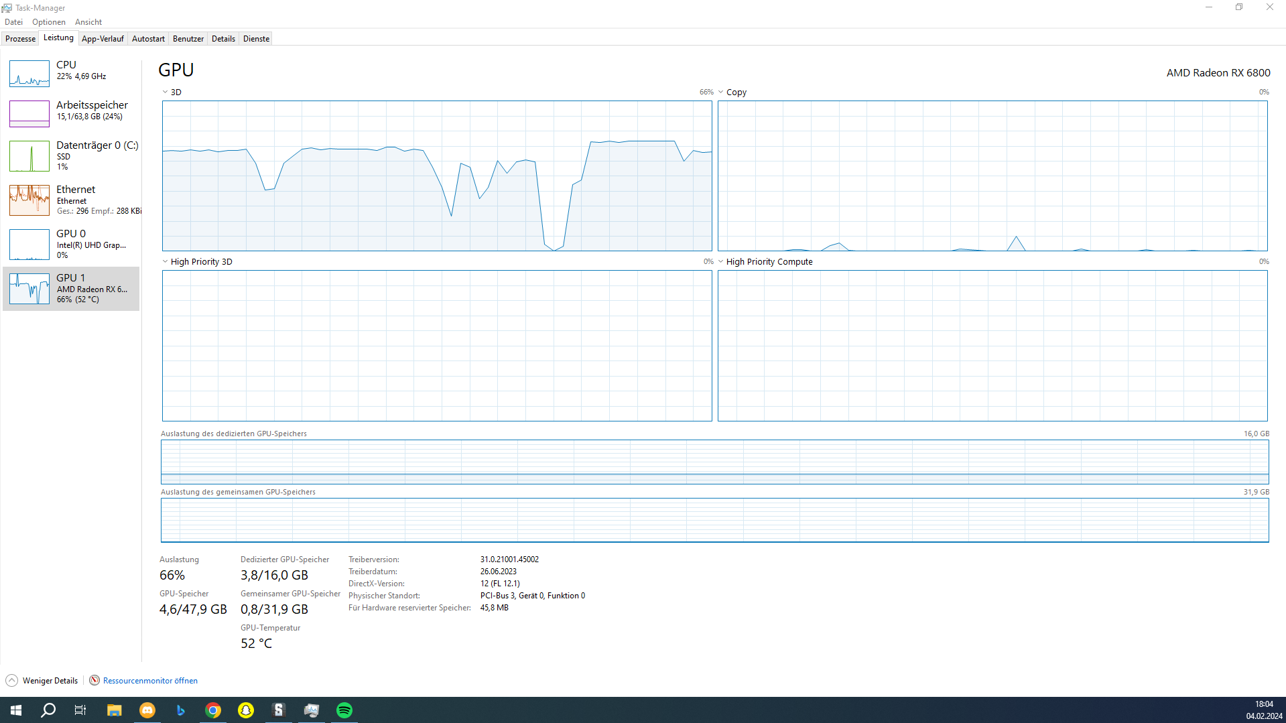Image resolution: width=1286 pixels, height=723 pixels.
Task: Open Spotify from the taskbar
Action: click(344, 710)
